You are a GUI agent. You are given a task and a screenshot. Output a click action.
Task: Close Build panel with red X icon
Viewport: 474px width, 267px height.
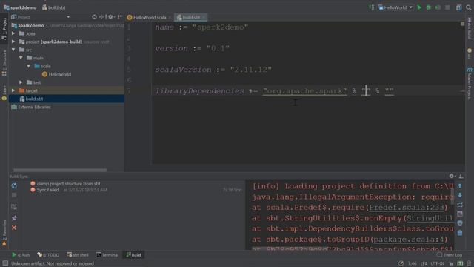coord(14,228)
